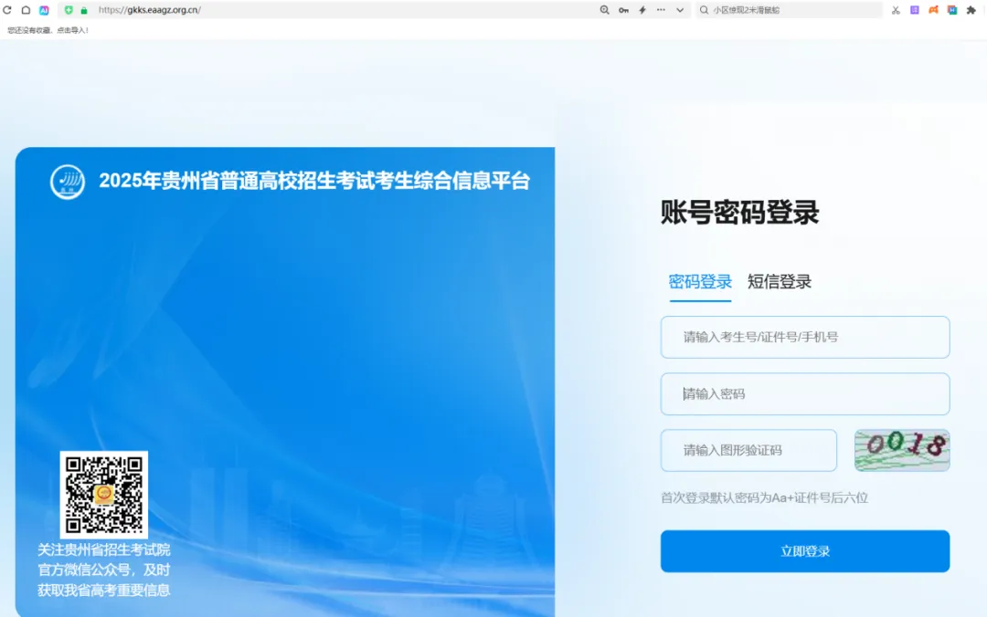This screenshot has width=987, height=617.
Task: Click the WeChat QR code image
Action: (x=103, y=494)
